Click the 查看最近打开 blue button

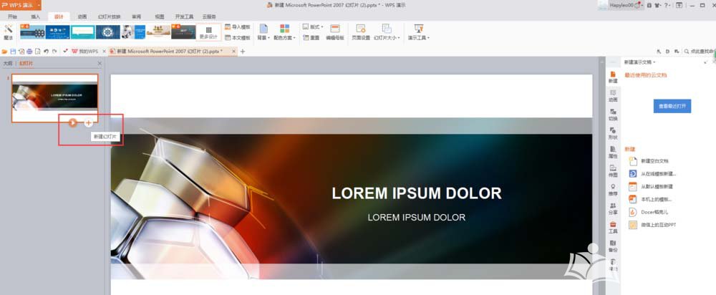(x=673, y=106)
